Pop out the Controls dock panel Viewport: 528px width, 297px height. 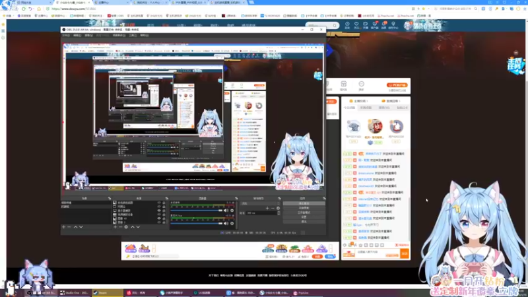pyautogui.click(x=324, y=199)
